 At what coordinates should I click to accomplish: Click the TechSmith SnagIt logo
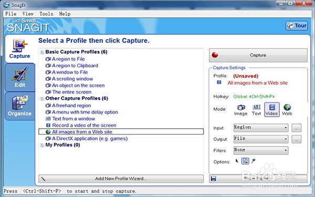(28, 25)
